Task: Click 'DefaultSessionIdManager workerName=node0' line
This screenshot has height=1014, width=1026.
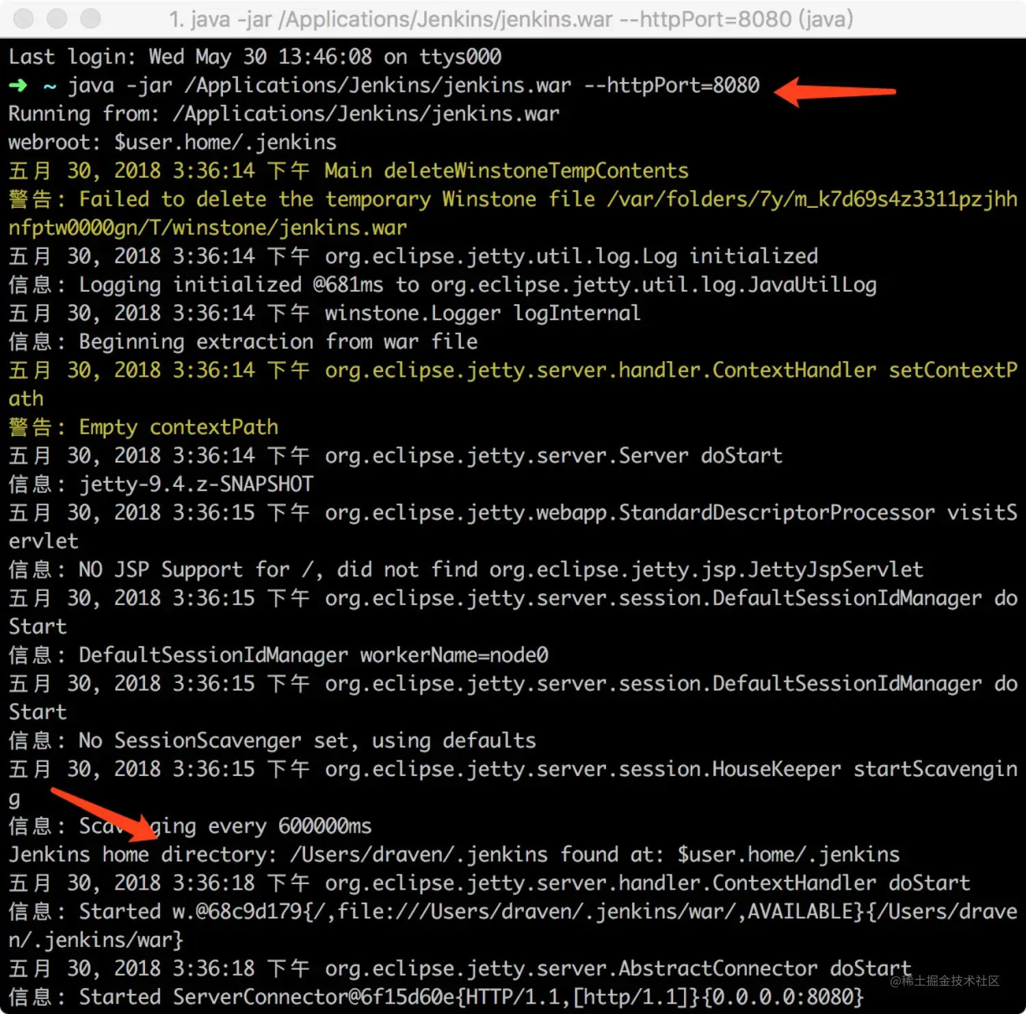Action: 278,655
